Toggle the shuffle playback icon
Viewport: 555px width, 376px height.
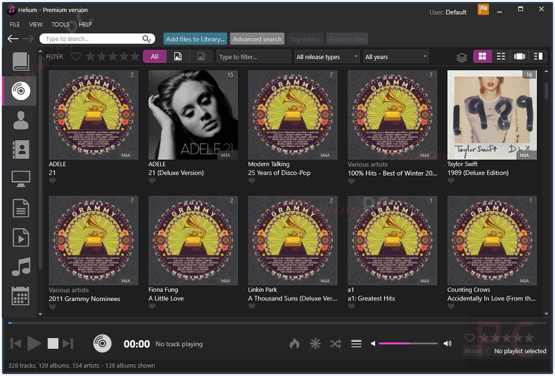pos(336,343)
